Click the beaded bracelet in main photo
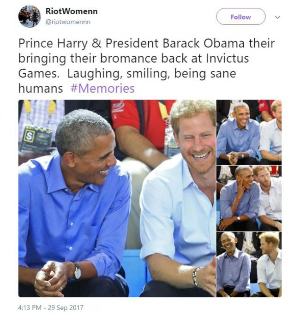 click(x=196, y=276)
